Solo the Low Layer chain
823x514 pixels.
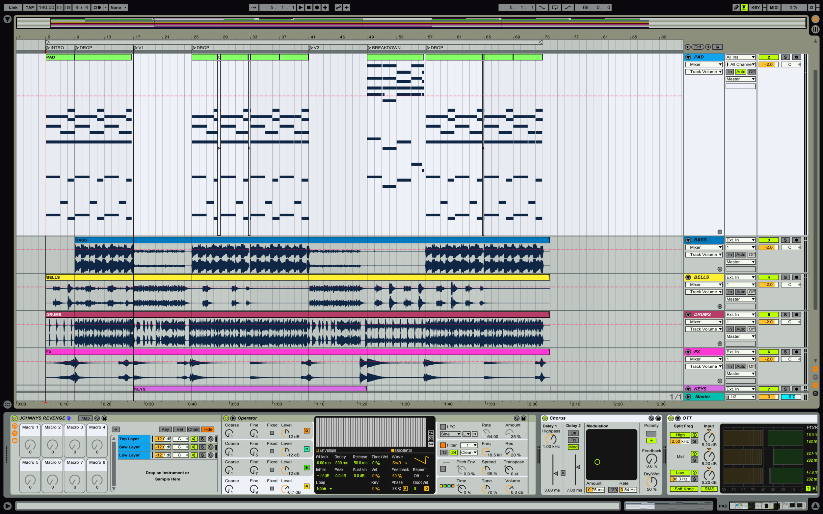pyautogui.click(x=202, y=455)
